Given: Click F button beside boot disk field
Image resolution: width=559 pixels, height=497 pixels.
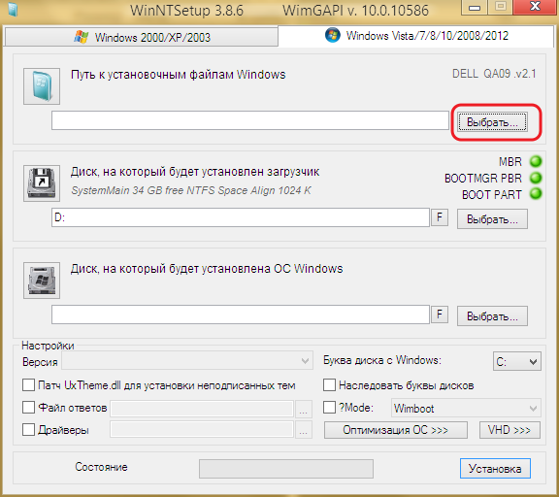Looking at the screenshot, I should 440,217.
